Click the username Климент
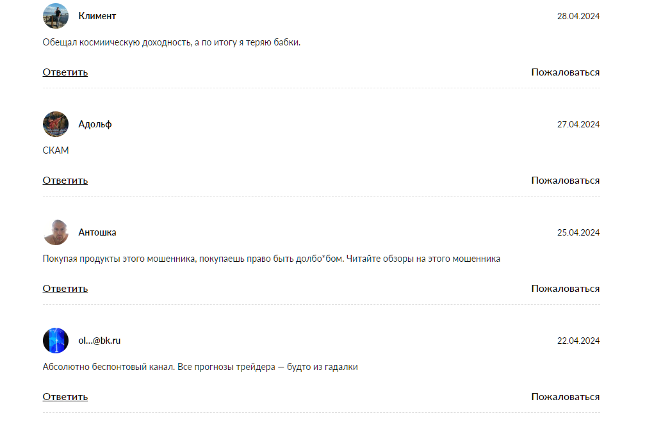The width and height of the screenshot is (654, 434). (97, 16)
